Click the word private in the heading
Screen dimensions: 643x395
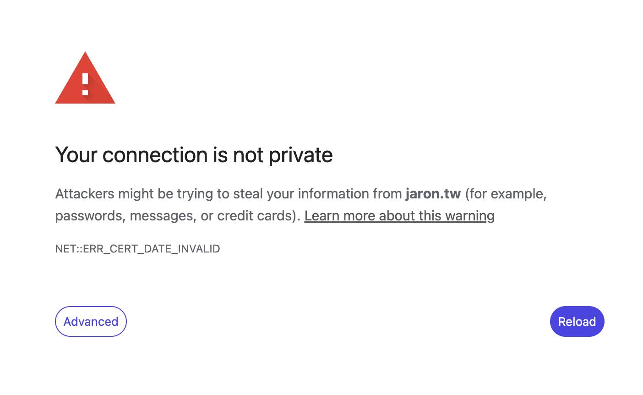pyautogui.click(x=300, y=155)
